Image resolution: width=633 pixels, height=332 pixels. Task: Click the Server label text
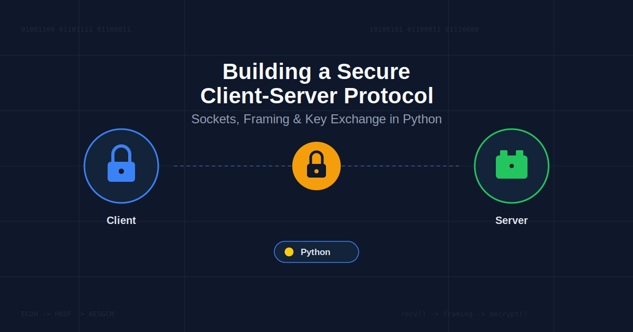pos(512,220)
